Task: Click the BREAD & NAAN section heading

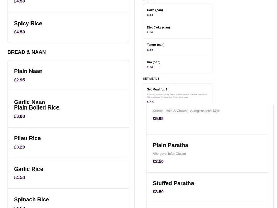Action: pyautogui.click(x=27, y=52)
